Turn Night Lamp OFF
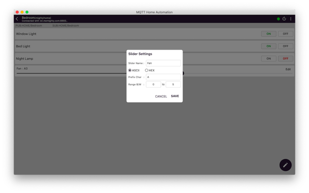 [x=285, y=59]
